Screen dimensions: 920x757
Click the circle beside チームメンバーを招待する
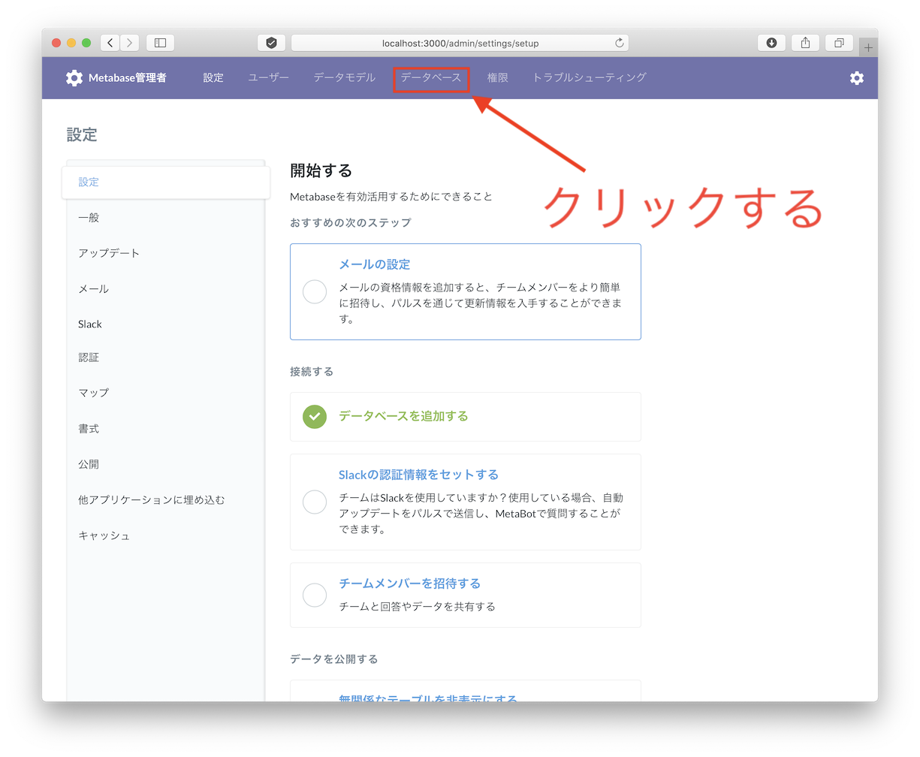click(x=315, y=595)
